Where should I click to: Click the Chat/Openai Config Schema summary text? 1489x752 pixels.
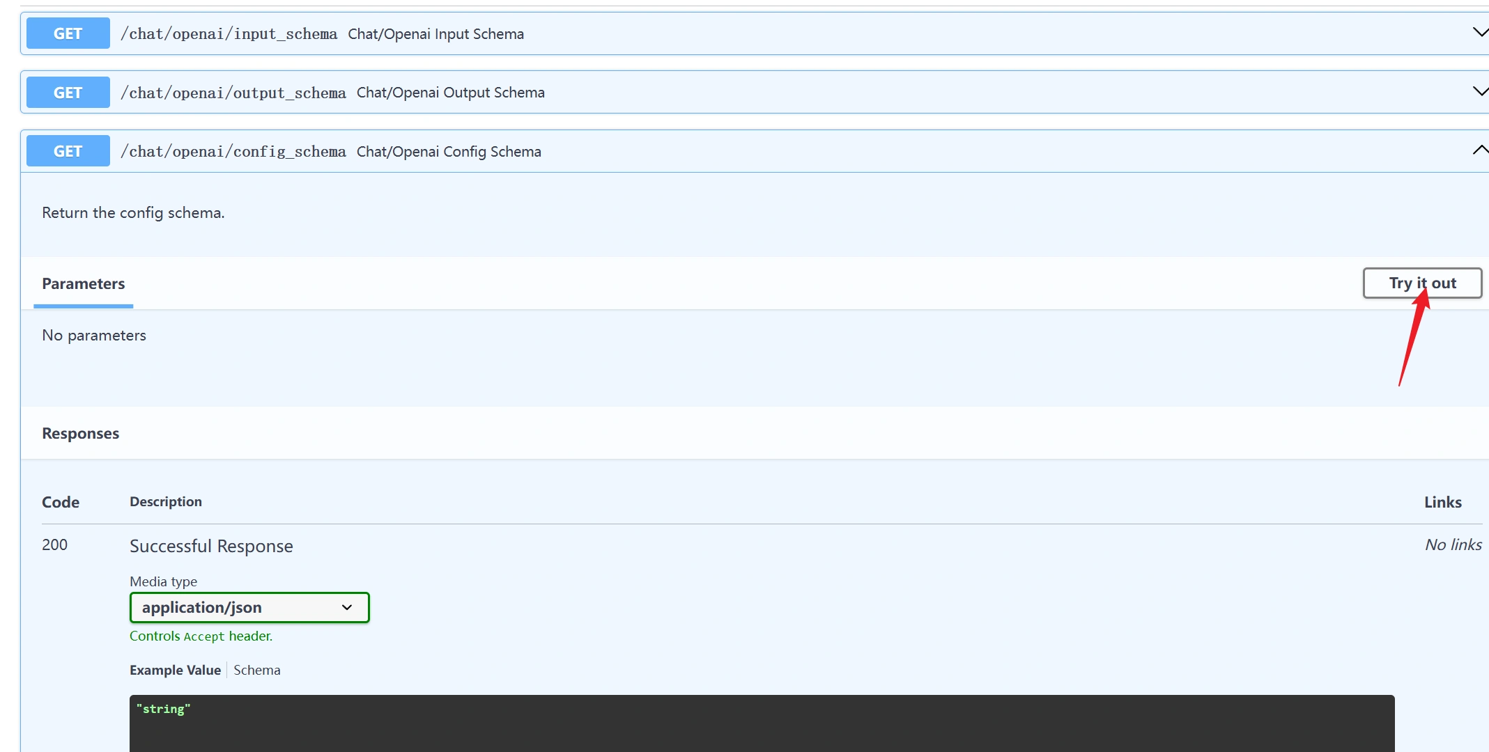pos(449,152)
